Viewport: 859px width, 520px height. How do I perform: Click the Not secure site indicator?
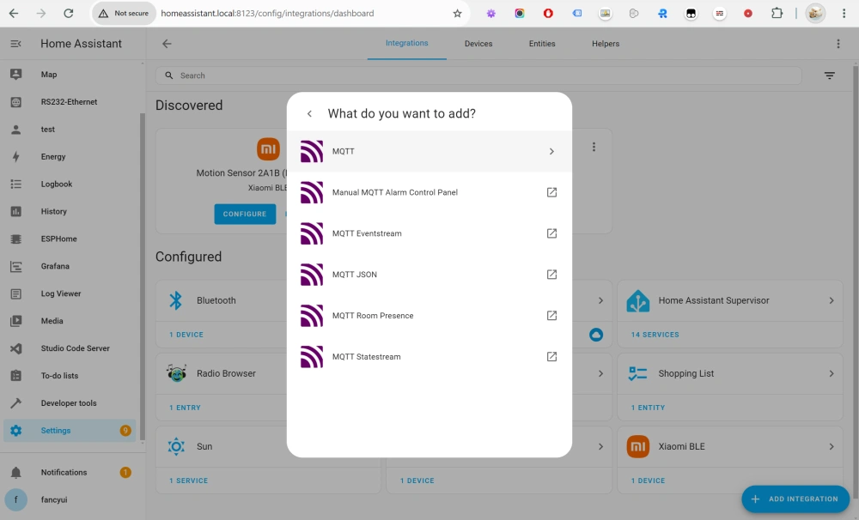tap(124, 14)
